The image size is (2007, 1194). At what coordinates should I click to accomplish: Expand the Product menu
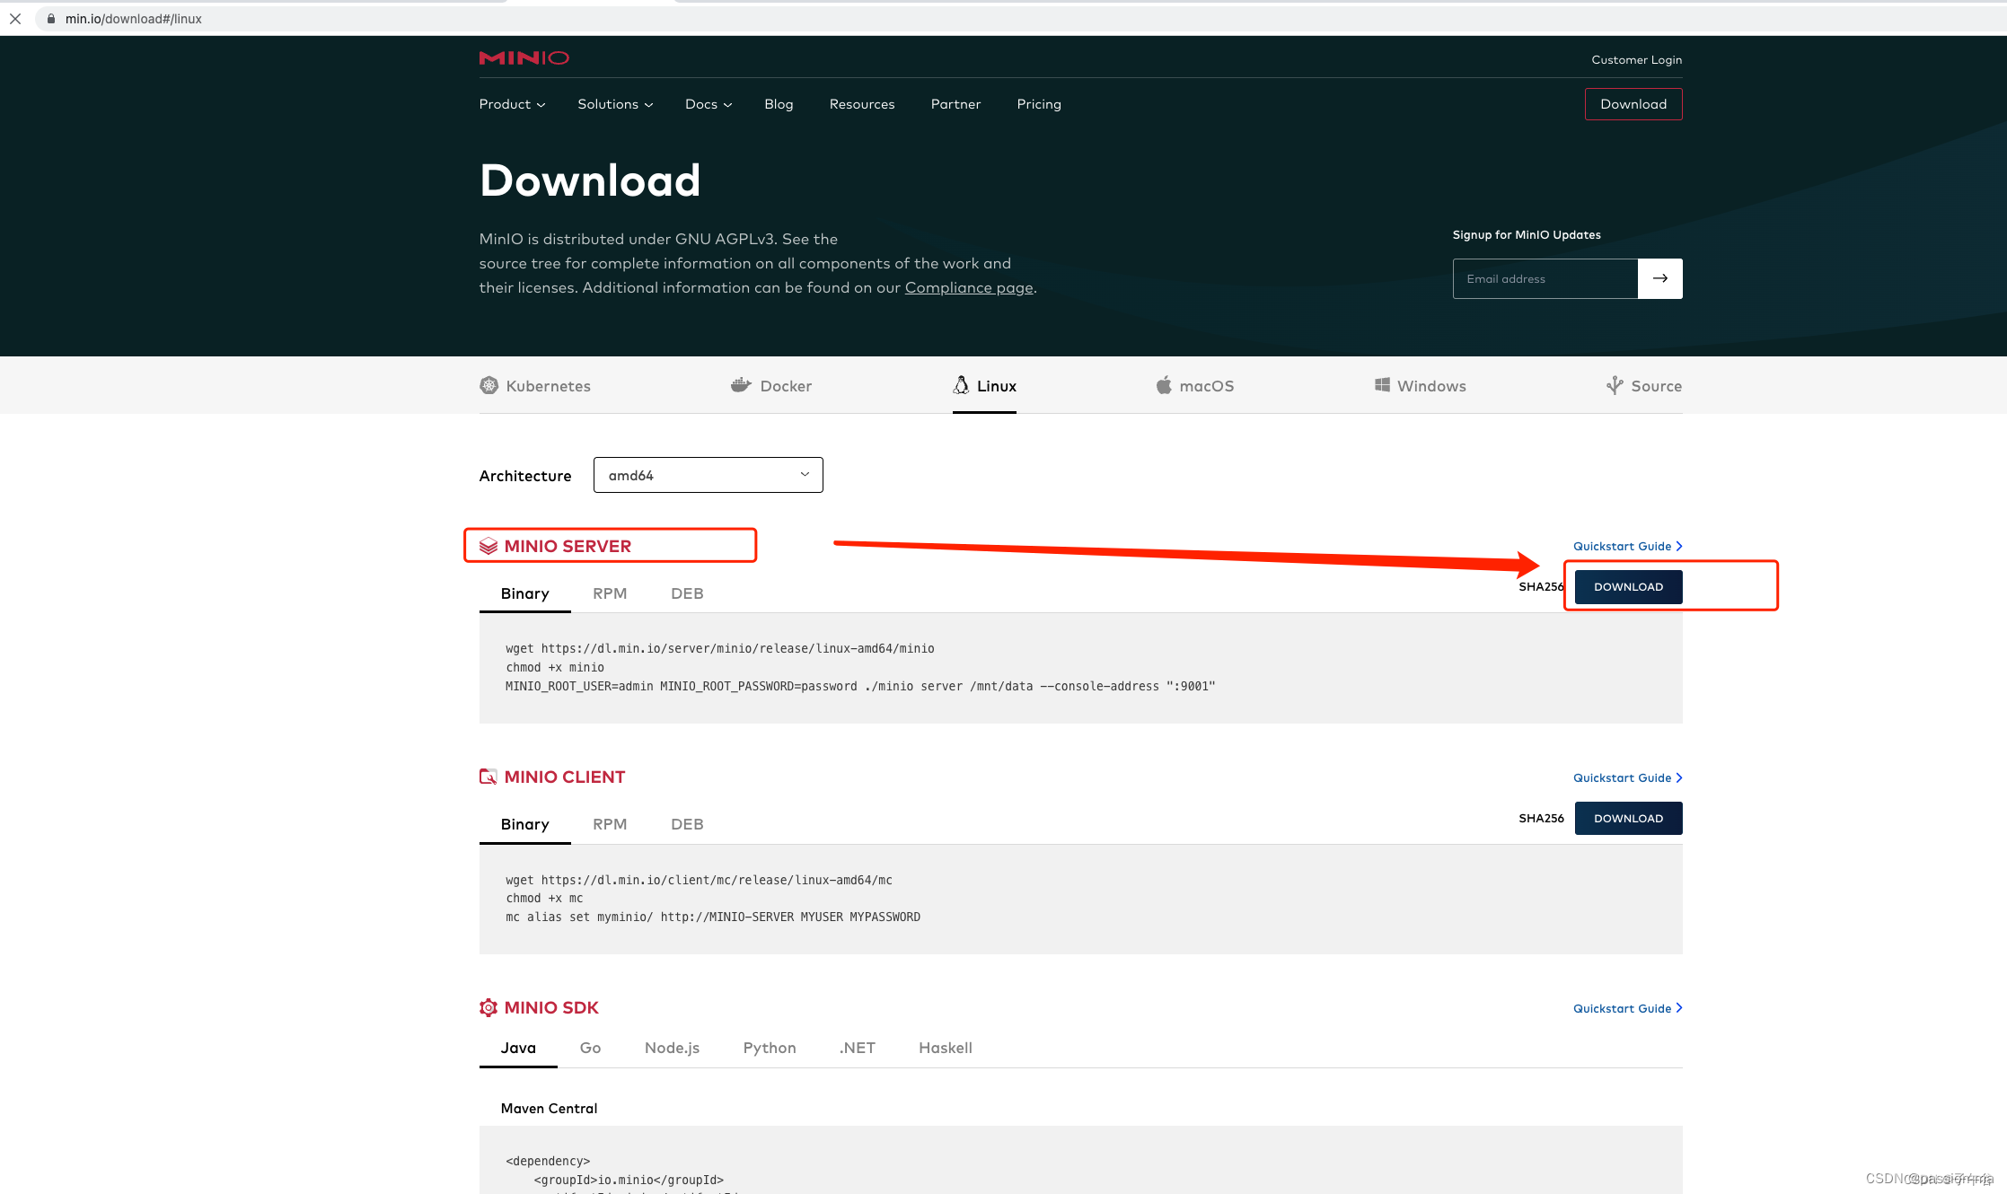tap(512, 104)
